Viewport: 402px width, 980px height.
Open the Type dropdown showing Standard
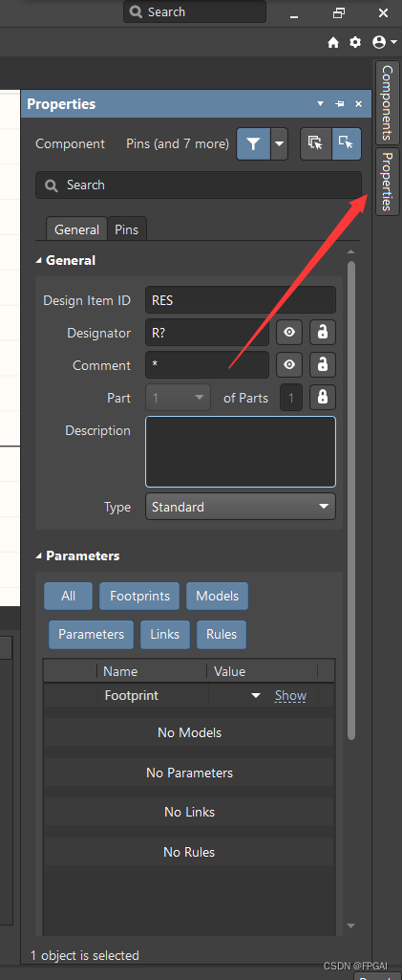(241, 506)
